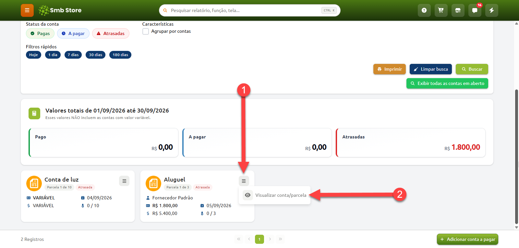
Task: Apply the 7 dias quick filter
Action: pos(73,55)
